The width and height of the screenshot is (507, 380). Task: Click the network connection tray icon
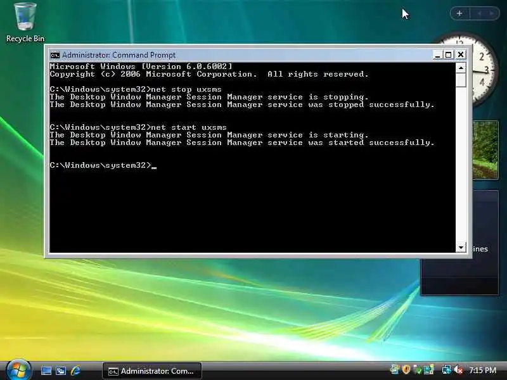447,369
